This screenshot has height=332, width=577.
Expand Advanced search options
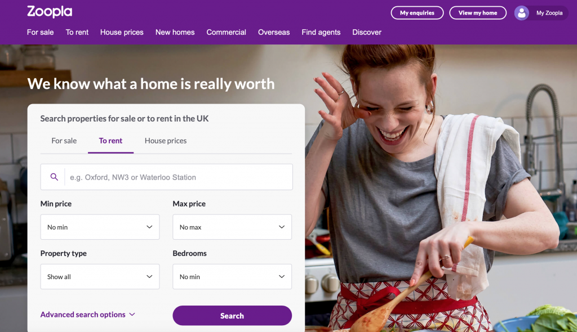87,315
